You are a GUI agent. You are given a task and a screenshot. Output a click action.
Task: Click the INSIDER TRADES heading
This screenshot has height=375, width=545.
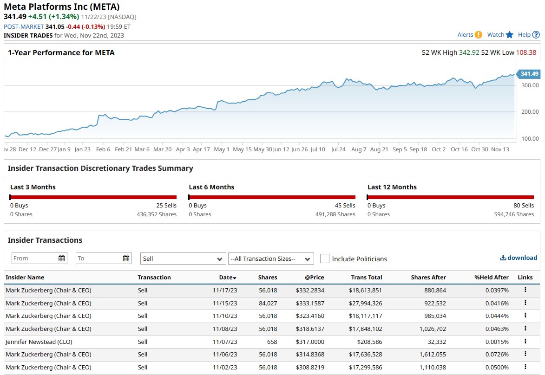pyautogui.click(x=27, y=35)
